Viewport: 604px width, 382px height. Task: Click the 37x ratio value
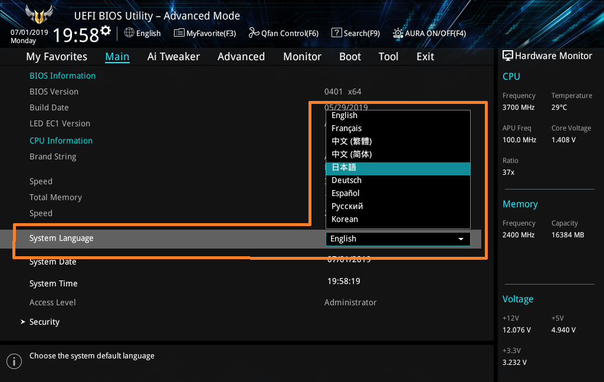coord(508,172)
